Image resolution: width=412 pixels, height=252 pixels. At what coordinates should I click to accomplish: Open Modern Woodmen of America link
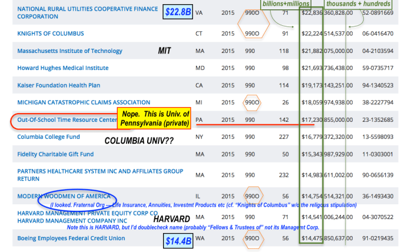(64, 195)
